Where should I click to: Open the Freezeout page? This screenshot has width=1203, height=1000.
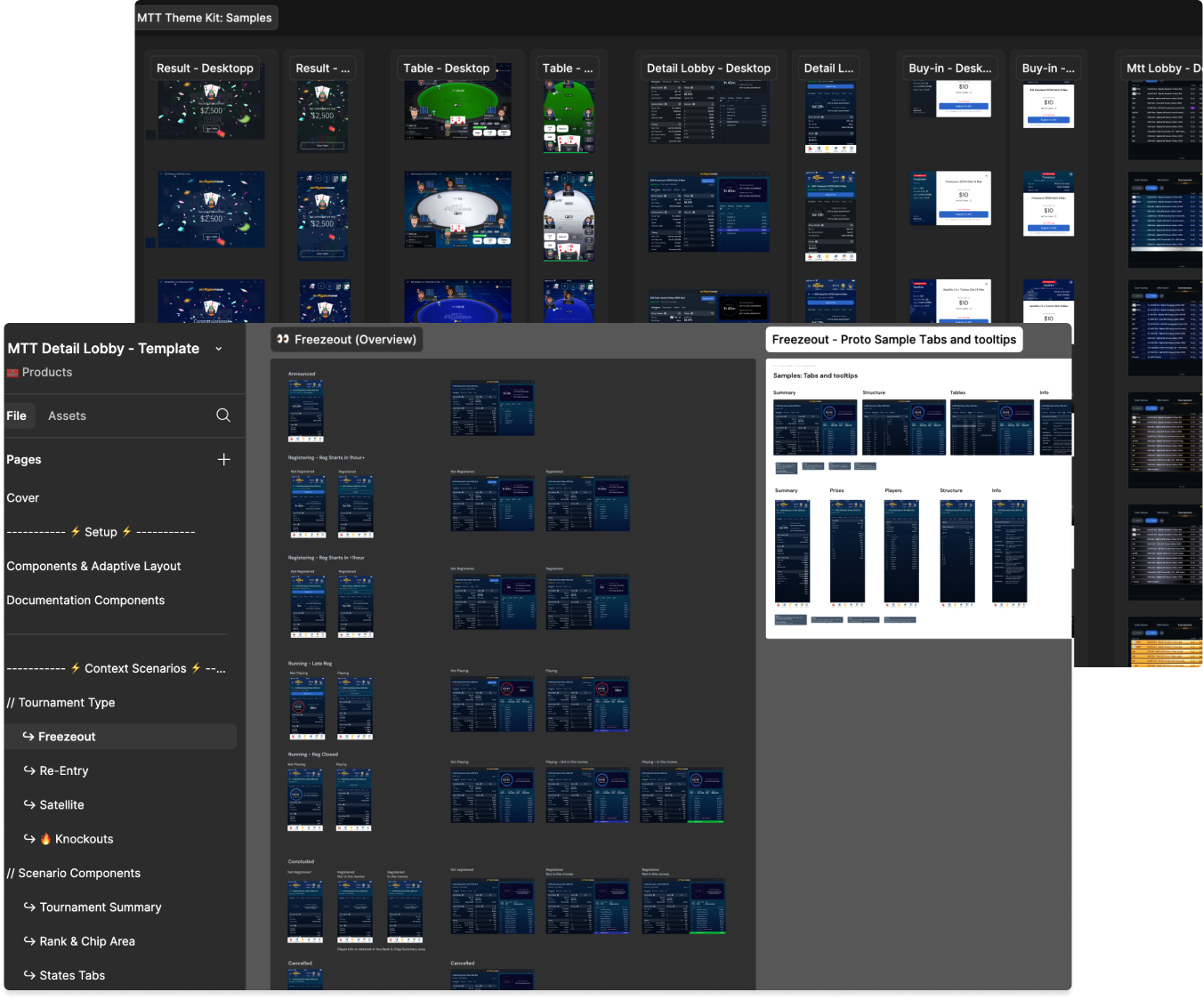(67, 737)
